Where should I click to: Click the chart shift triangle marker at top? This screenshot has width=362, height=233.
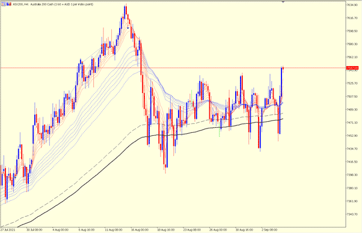coord(283,2)
